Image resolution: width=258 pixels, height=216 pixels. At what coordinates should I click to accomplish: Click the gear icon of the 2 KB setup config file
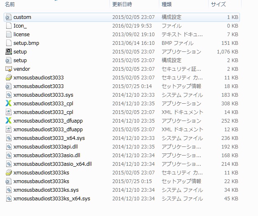tap(8, 60)
